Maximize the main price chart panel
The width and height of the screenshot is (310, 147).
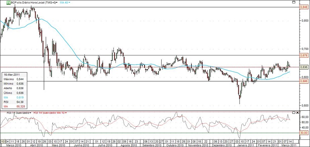coord(294,2)
